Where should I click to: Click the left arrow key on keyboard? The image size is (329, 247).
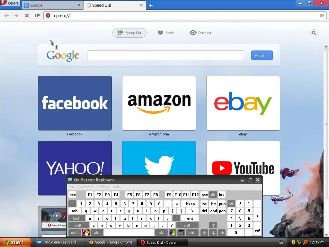tap(205, 233)
